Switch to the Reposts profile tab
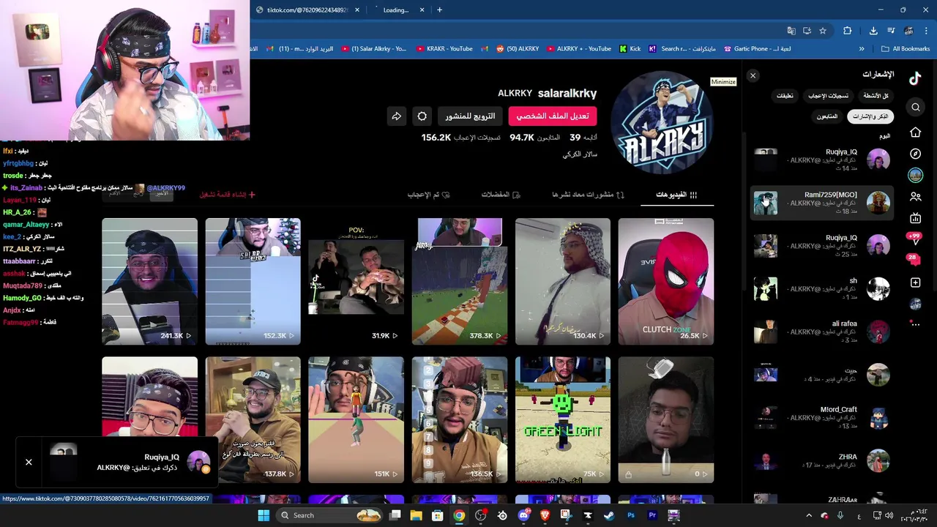This screenshot has width=937, height=527. (589, 195)
